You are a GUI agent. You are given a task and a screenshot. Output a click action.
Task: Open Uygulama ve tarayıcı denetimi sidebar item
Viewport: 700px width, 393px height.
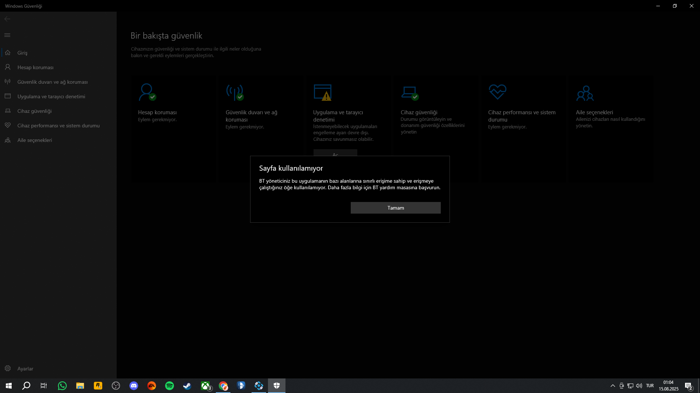[x=51, y=96]
